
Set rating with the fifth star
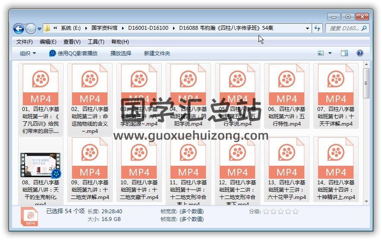pos(295,212)
